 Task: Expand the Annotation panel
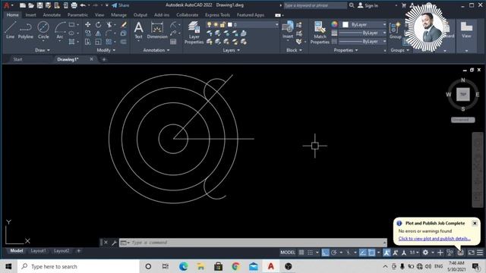tap(156, 50)
